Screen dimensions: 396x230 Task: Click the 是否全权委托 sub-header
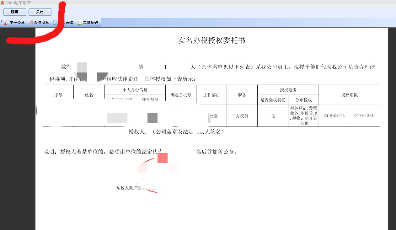click(x=273, y=100)
